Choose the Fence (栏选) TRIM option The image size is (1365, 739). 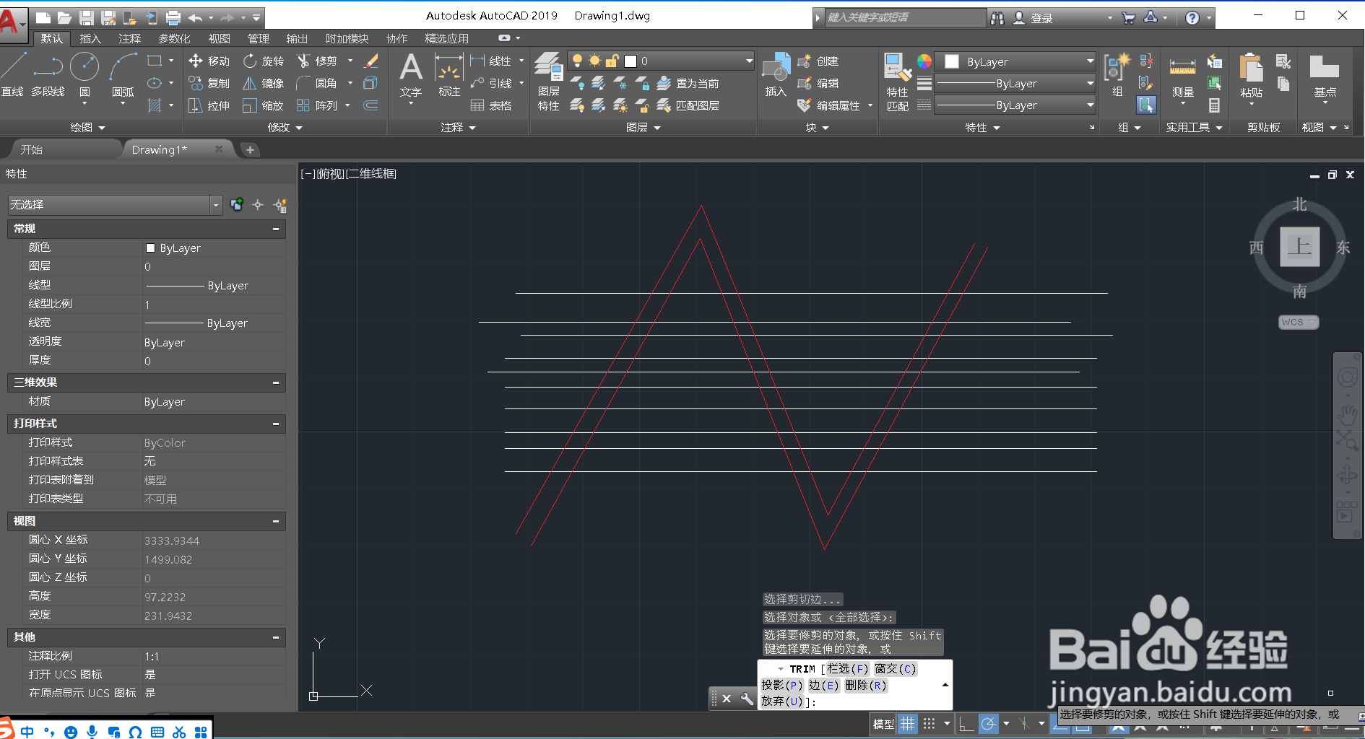[x=846, y=669]
